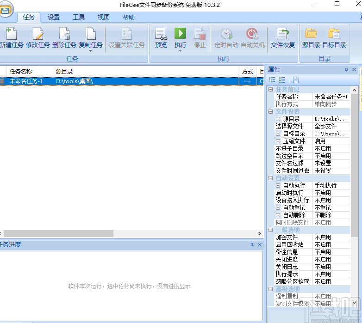This screenshot has width=362, height=323.
Task: Click the 选择源文件 value 全部文件
Action: (331, 126)
